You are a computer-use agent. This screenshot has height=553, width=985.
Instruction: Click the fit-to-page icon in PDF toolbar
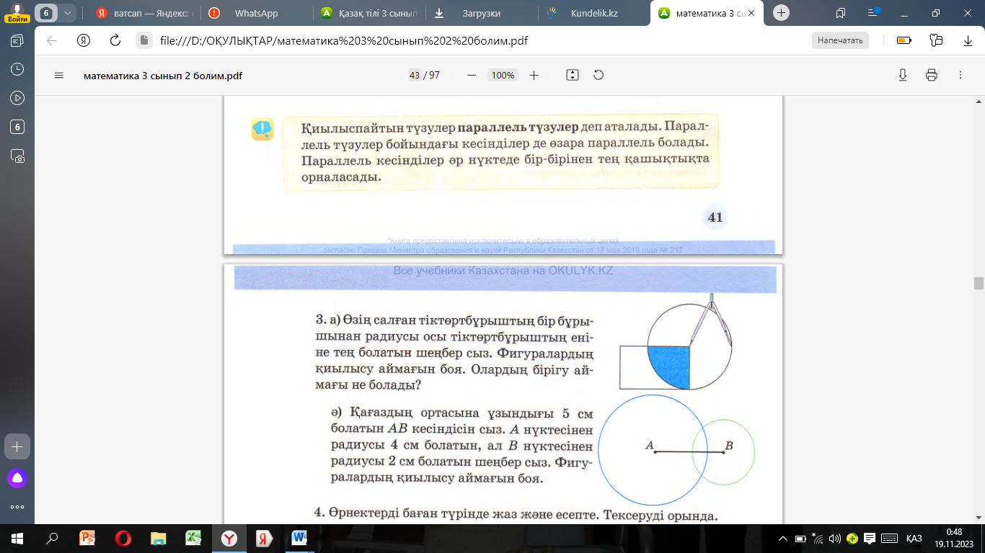click(573, 75)
